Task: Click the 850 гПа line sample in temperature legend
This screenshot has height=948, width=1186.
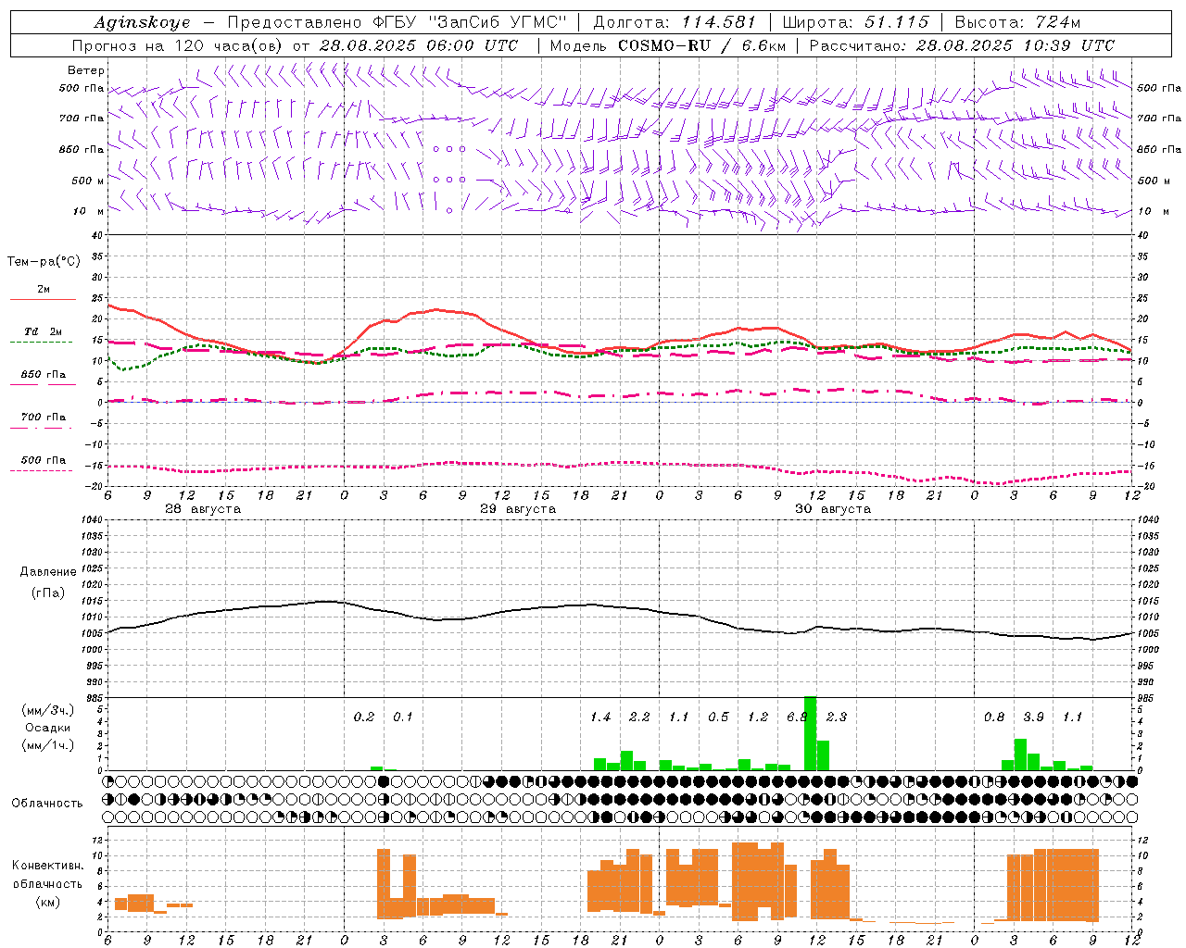Action: click(44, 384)
